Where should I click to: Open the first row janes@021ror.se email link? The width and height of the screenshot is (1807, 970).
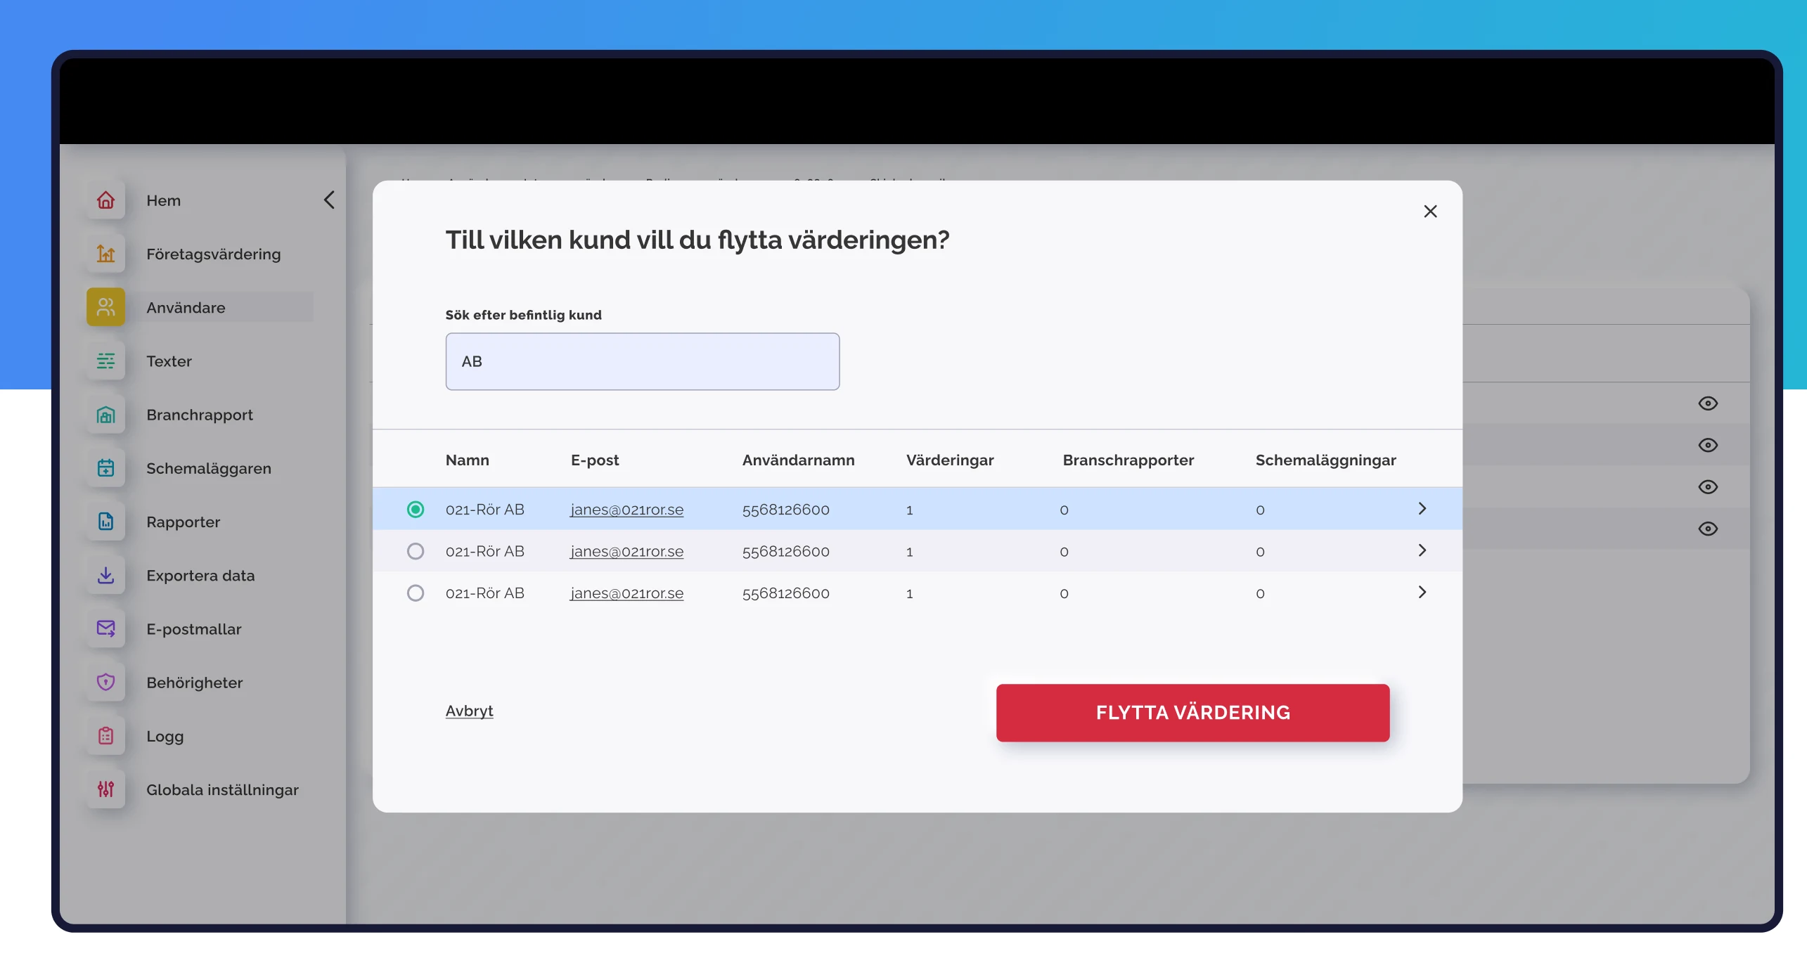click(x=626, y=510)
